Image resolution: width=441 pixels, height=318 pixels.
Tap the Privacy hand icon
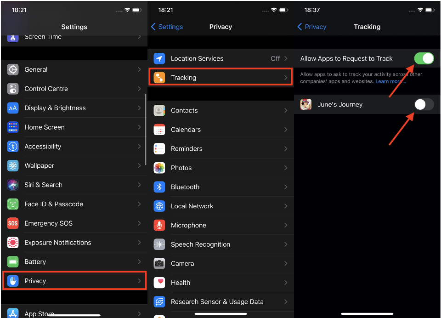click(13, 281)
